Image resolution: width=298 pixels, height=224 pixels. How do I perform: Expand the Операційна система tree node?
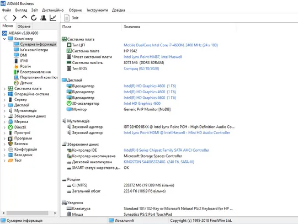pyautogui.click(x=4, y=94)
